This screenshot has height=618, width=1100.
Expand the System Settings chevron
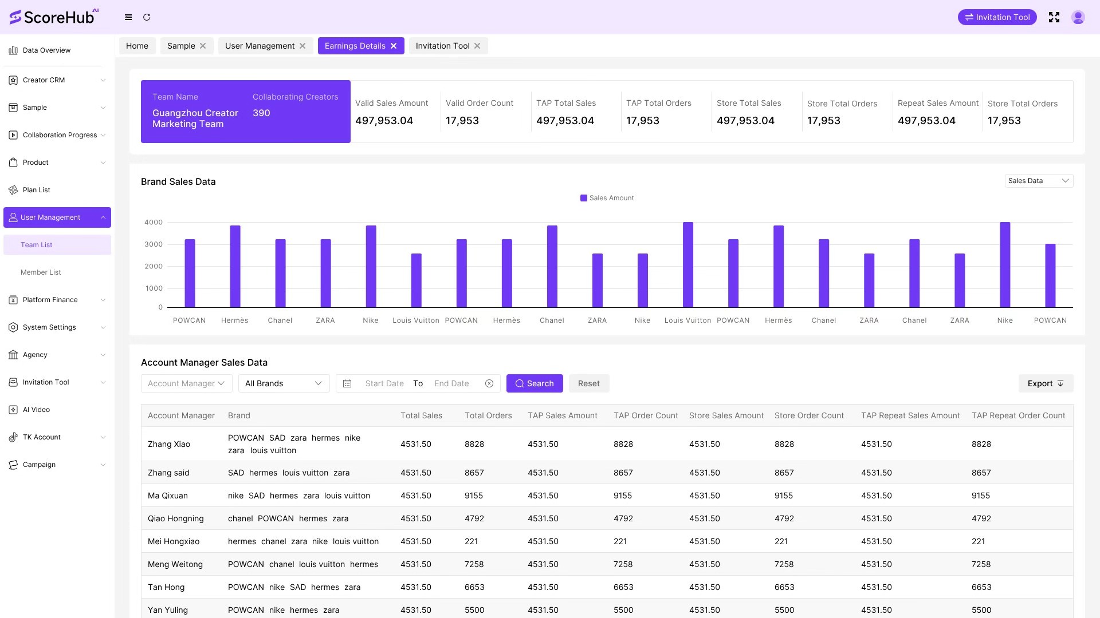[103, 327]
